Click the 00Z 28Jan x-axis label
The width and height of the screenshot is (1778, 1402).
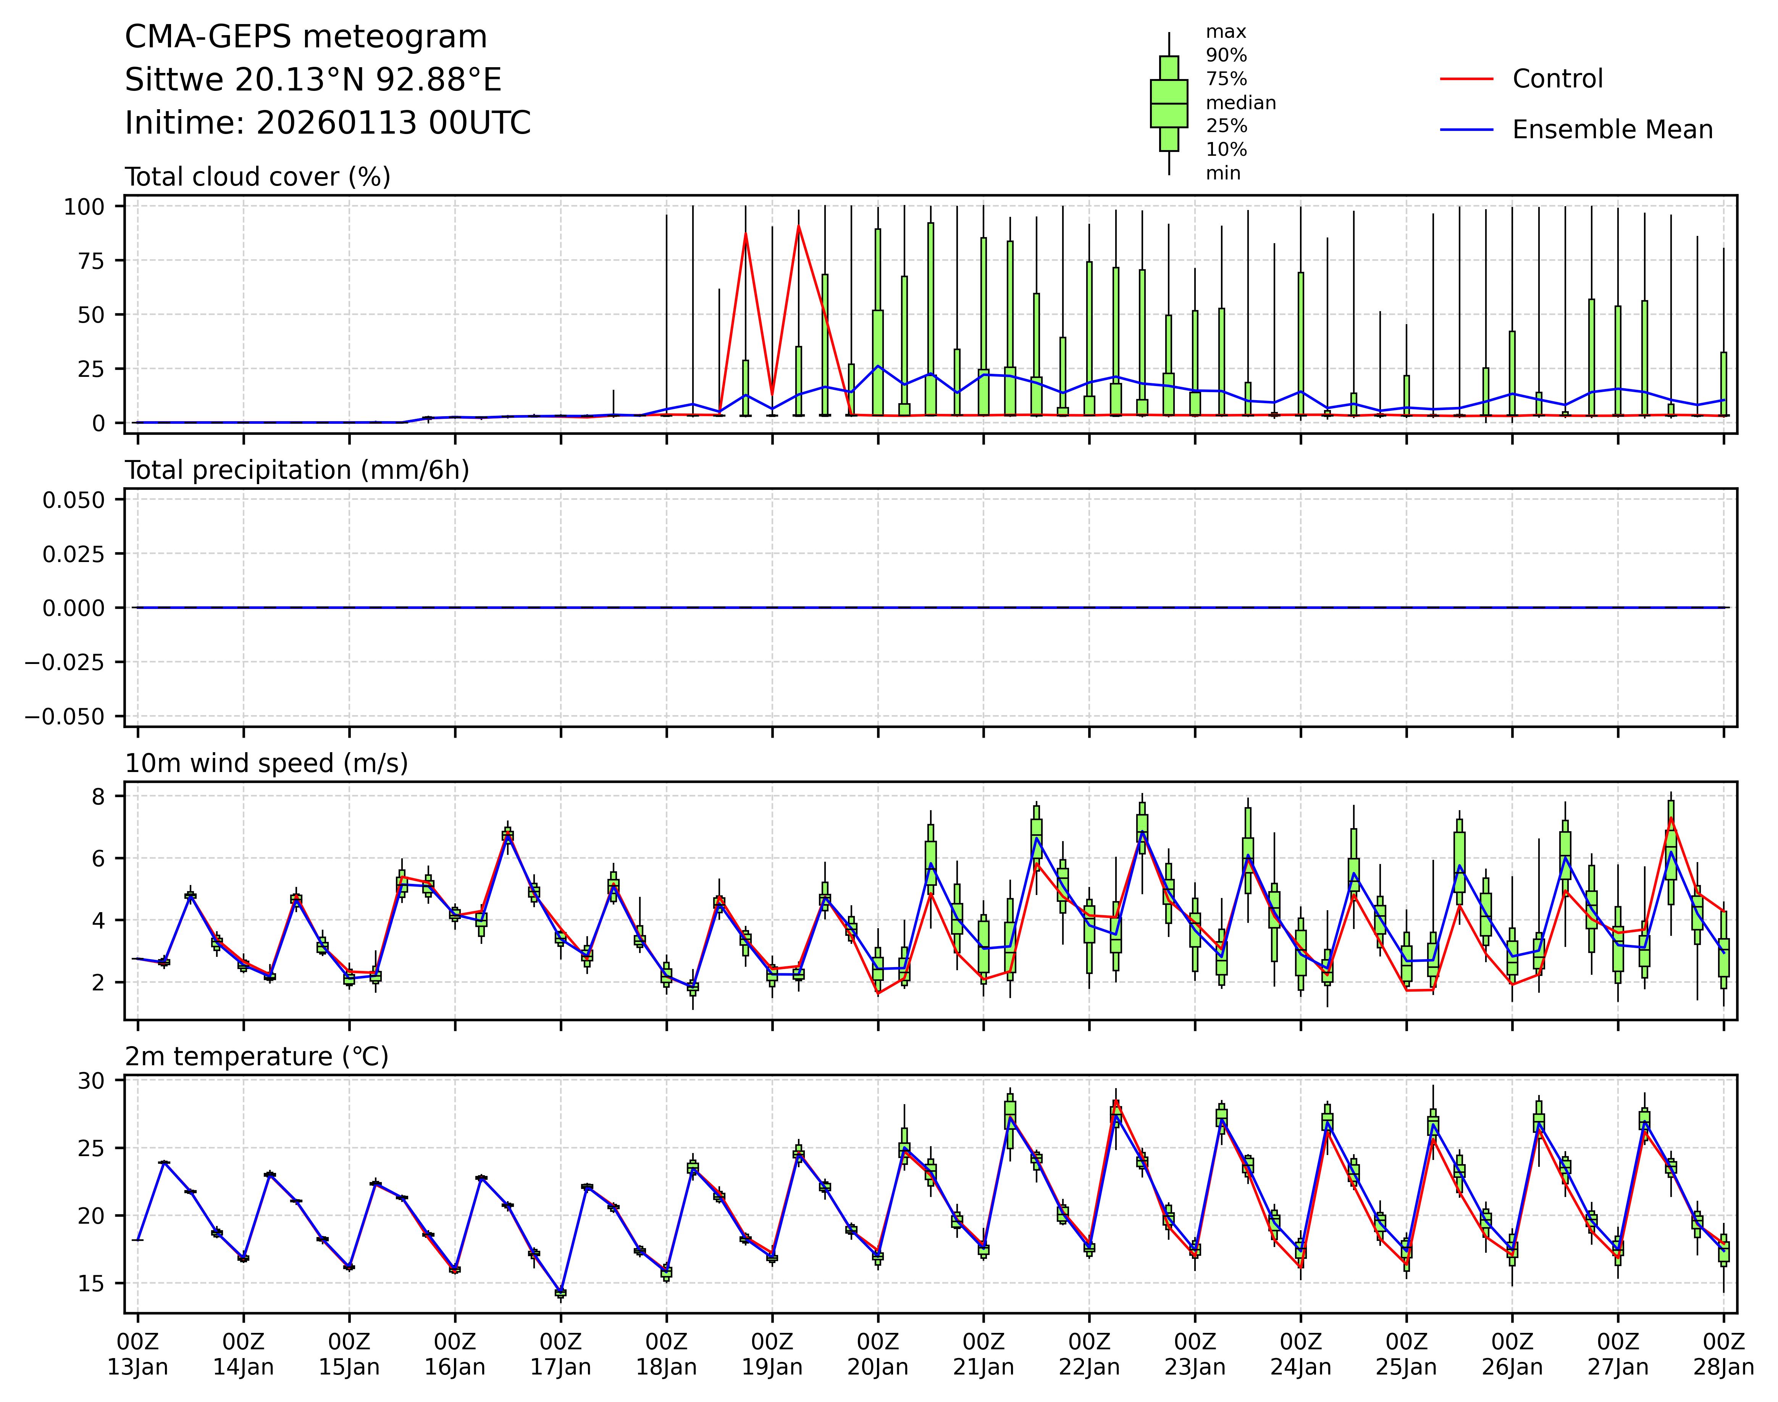(1723, 1354)
